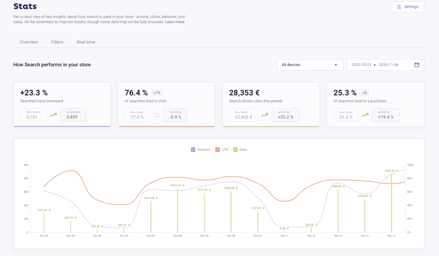439x256 pixels.
Task: Click the green trend arrow in Searches card
Action: click(x=53, y=115)
